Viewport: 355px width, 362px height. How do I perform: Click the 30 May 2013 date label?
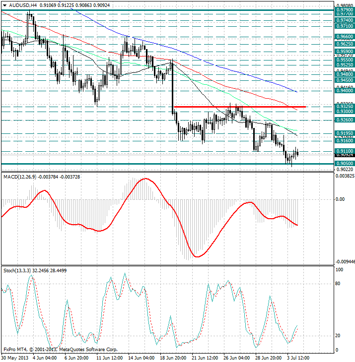[x=15, y=358]
